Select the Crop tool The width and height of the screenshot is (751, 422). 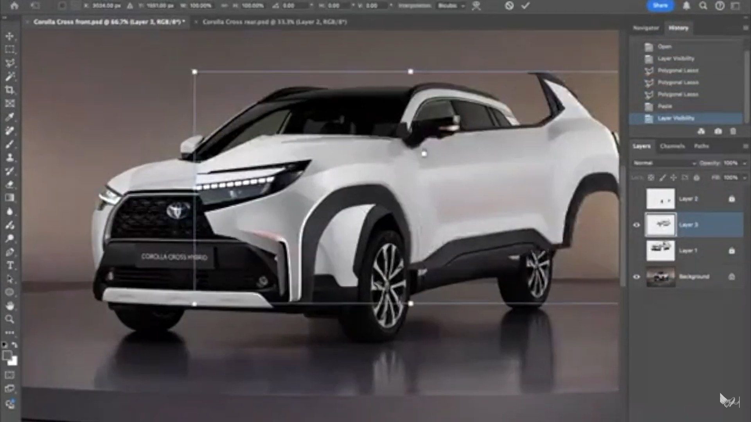click(10, 90)
